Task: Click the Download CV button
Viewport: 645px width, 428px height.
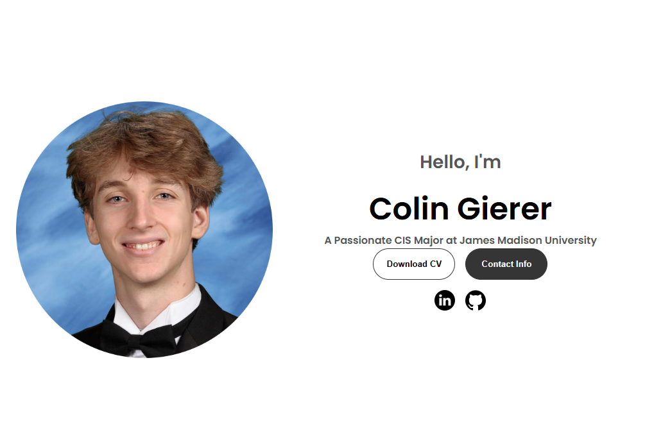Action: (x=414, y=264)
